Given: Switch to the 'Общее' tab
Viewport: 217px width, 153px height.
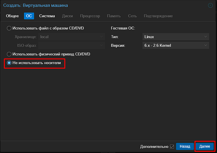Looking at the screenshot, I should coord(12,16).
